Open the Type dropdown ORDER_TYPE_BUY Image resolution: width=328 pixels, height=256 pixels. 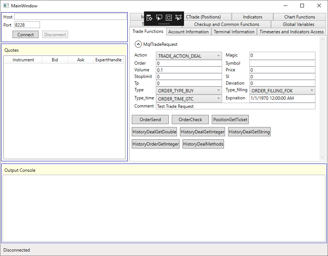[x=189, y=91]
